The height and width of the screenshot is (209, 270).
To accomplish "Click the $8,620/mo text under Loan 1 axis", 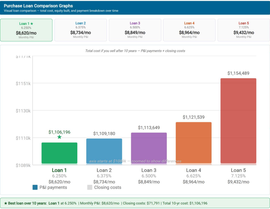I will tap(59, 182).
